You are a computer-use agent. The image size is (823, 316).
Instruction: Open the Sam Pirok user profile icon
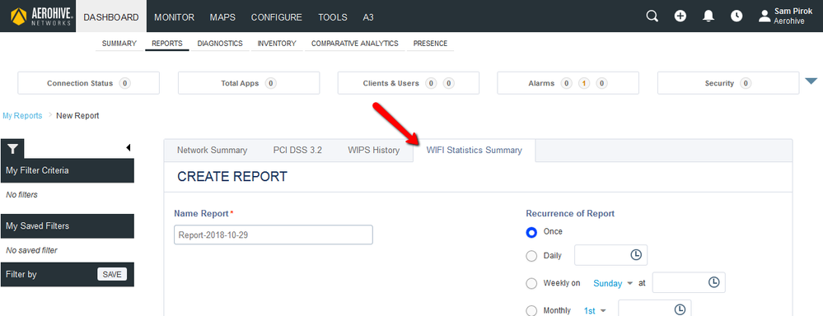[x=765, y=16]
